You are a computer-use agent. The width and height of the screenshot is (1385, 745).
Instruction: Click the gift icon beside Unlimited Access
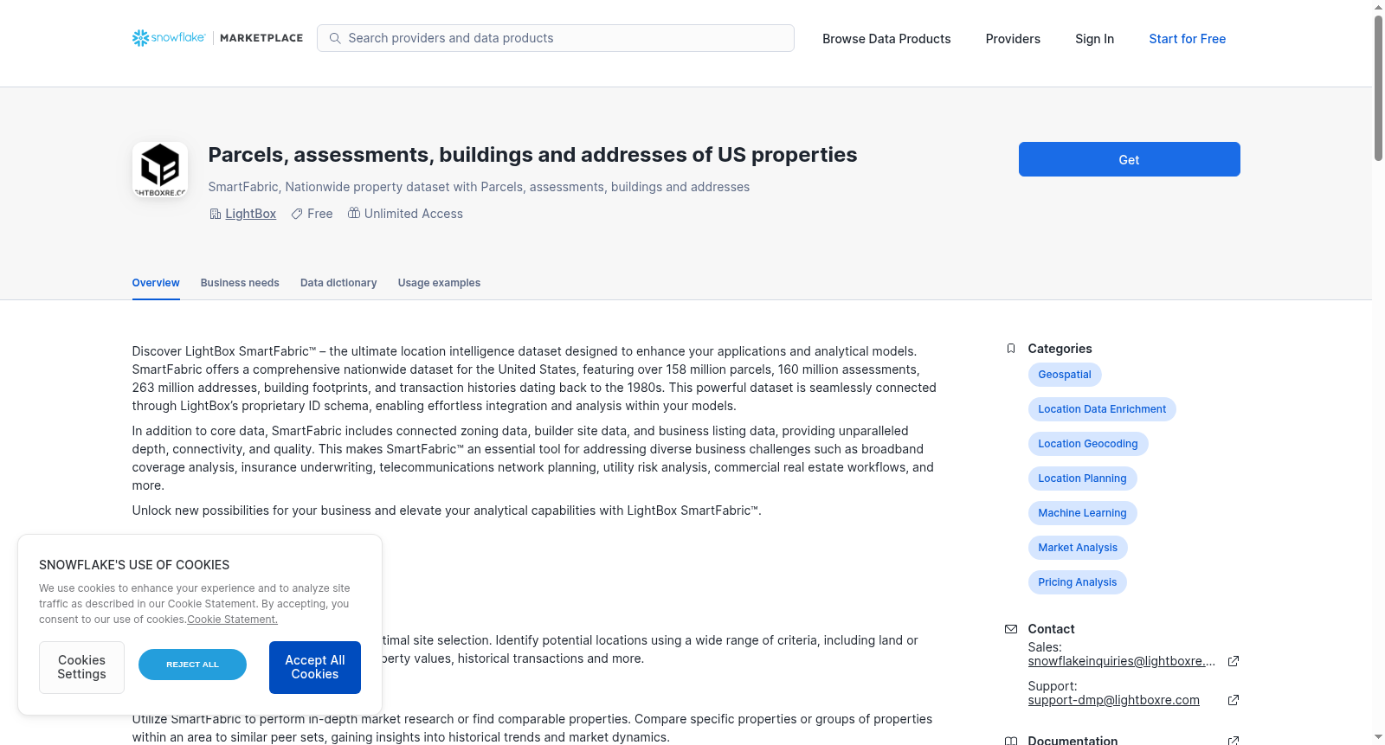[x=354, y=213]
